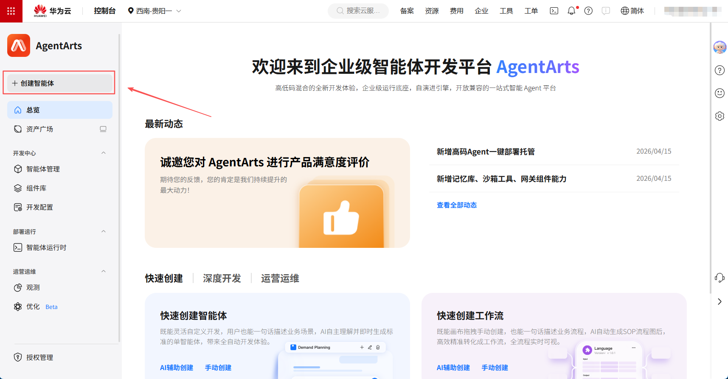The width and height of the screenshot is (728, 379).
Task: Click the Huawei Cloud logo
Action: pyautogui.click(x=52, y=11)
